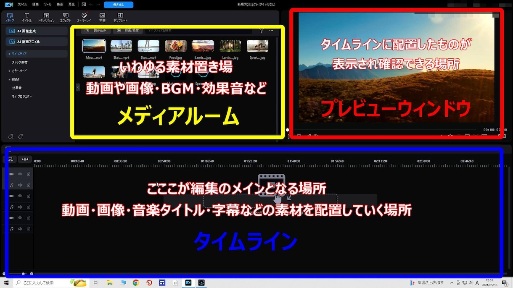Open File Explorer from the taskbar
This screenshot has height=288, width=513.
(x=109, y=283)
